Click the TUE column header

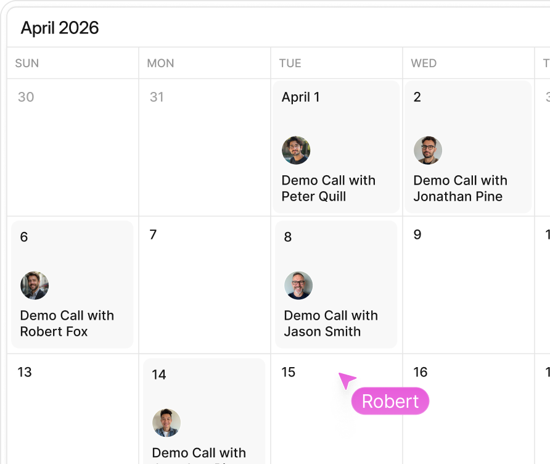(290, 63)
